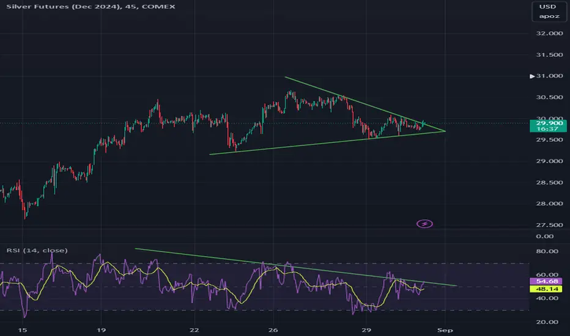Click the 29.000 price axis label
Image resolution: width=570 pixels, height=336 pixels.
pos(549,161)
